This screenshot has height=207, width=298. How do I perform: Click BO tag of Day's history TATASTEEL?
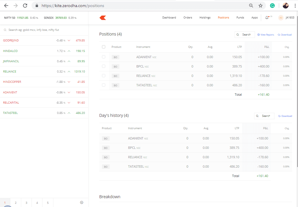106,167
